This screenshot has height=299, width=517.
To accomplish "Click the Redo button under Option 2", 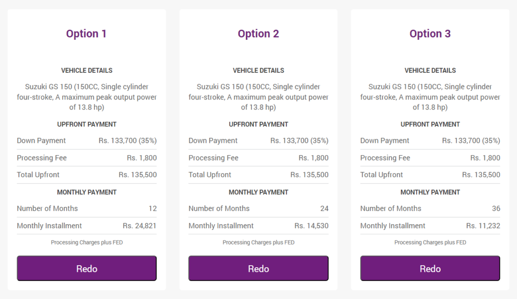I will click(x=258, y=268).
